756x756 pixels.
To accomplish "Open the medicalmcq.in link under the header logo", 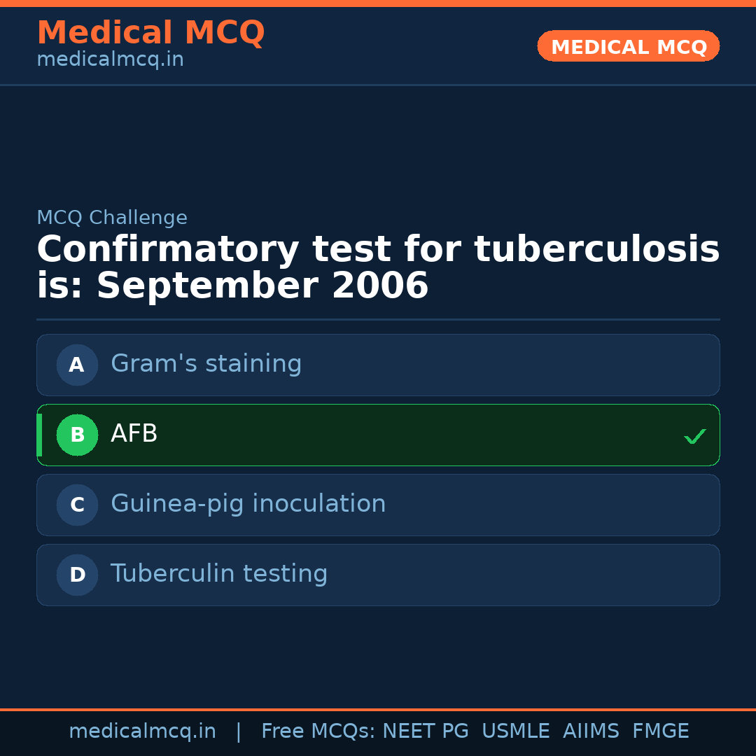I will click(110, 60).
